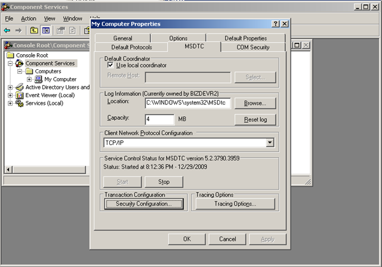Click the dialog's help question mark button

pos(276,24)
